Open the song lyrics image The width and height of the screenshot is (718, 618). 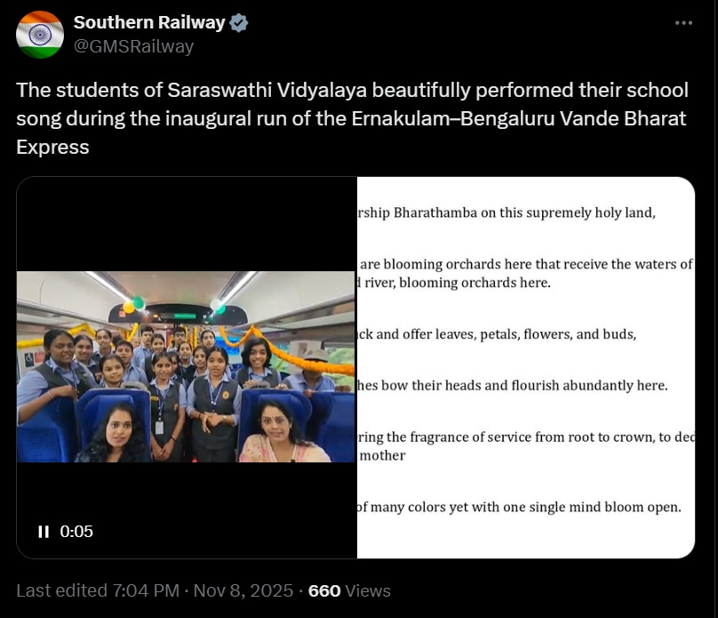click(x=525, y=367)
